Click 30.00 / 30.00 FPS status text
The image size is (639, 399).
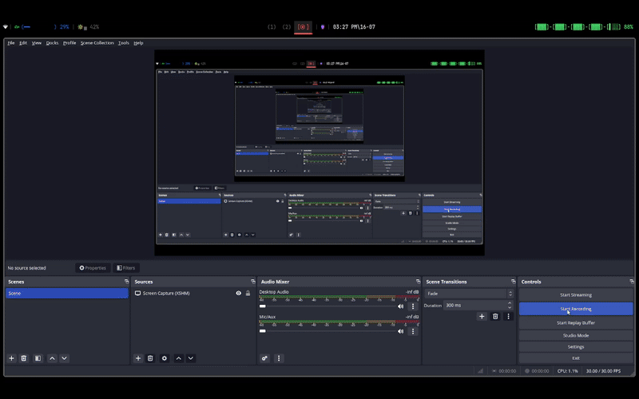pyautogui.click(x=603, y=371)
